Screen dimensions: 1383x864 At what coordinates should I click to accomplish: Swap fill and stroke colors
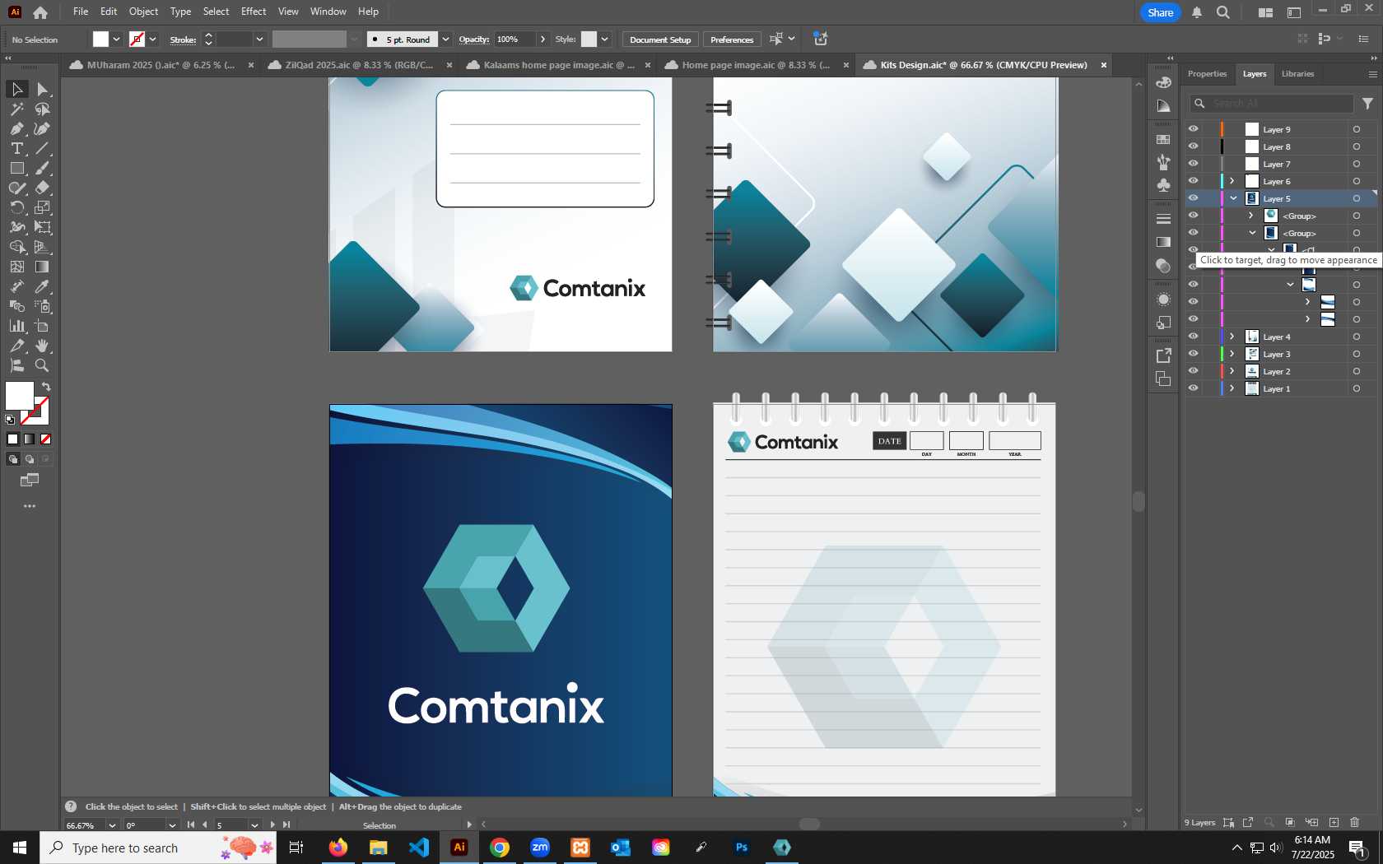46,387
